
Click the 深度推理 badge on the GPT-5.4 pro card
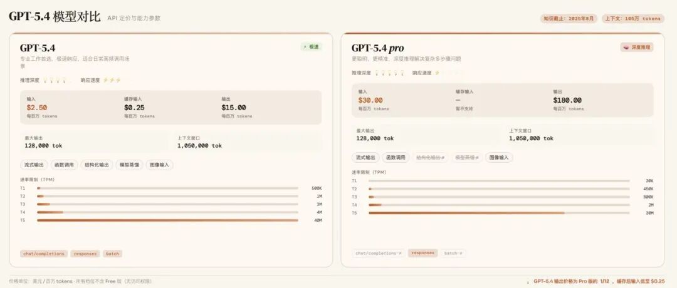point(637,47)
